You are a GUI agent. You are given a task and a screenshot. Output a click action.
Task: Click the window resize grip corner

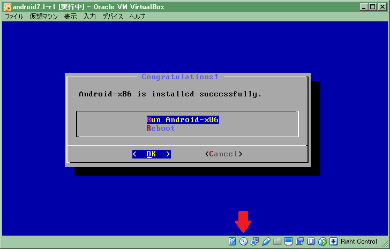pos(385,244)
